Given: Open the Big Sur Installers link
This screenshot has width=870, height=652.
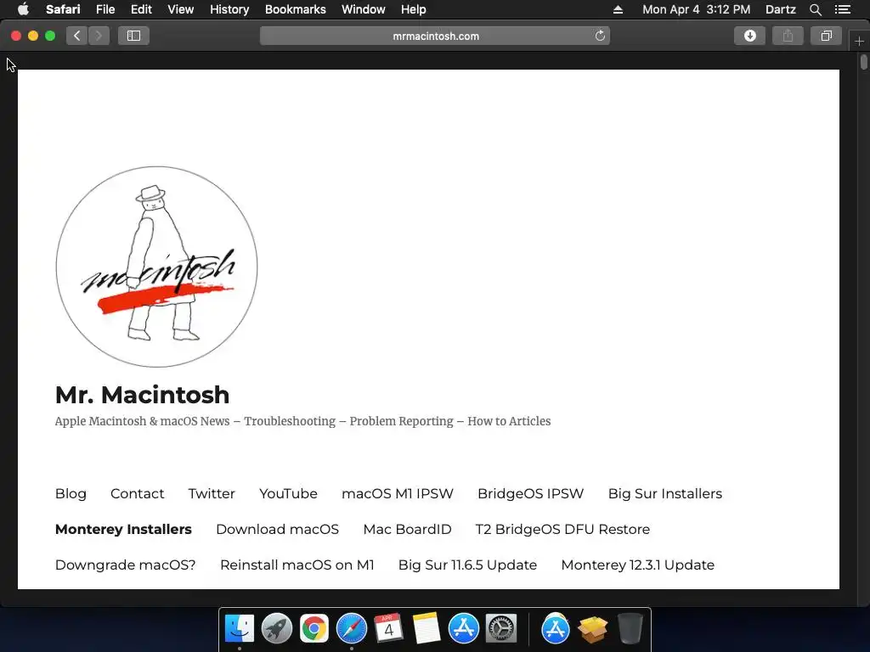Looking at the screenshot, I should pyautogui.click(x=664, y=493).
